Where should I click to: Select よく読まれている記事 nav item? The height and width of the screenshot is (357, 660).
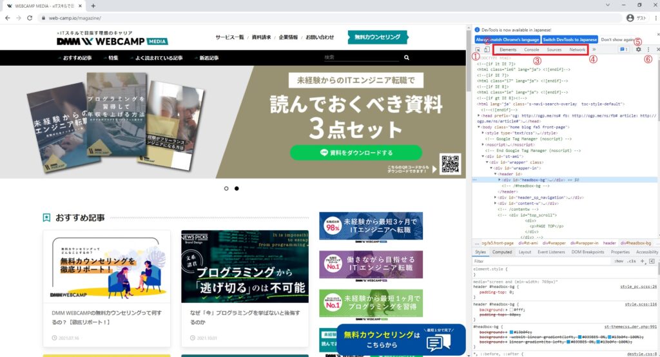(159, 58)
